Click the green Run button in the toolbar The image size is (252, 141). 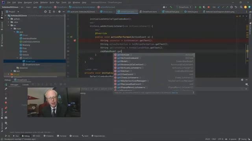(196, 7)
